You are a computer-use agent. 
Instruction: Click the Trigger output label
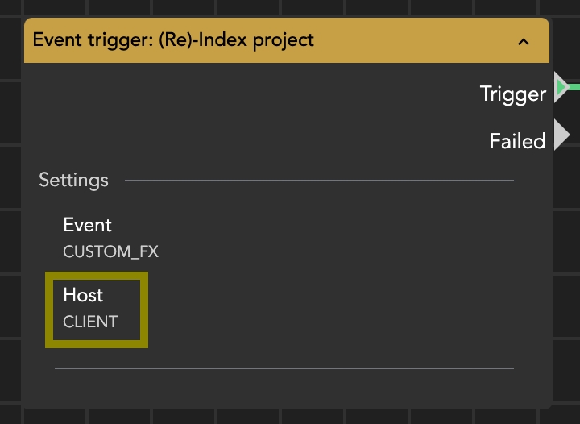[x=513, y=94]
